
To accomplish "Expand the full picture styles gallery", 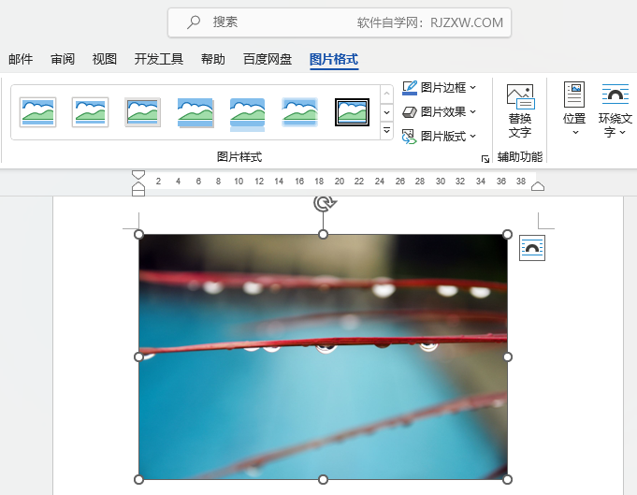I will pos(386,130).
